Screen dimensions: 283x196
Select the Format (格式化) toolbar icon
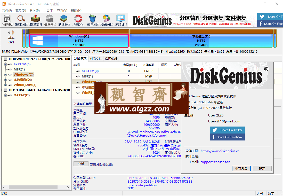click(78, 20)
